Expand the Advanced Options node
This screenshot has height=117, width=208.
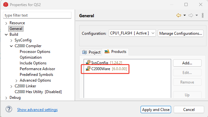(x=16, y=81)
